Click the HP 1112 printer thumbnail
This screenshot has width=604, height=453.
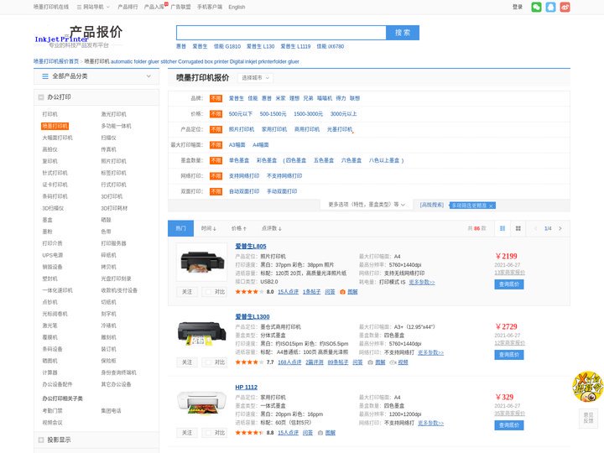click(202, 404)
